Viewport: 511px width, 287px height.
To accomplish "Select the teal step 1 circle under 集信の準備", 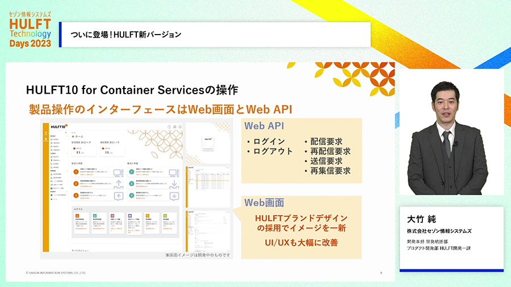I will pyautogui.click(x=131, y=171).
